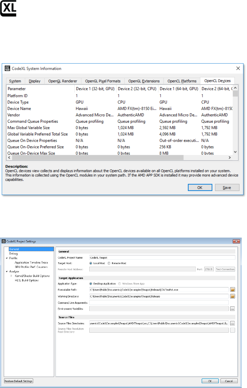This screenshot has width=247, height=388.
Task: Select the Desktop Application radio button
Action: (x=91, y=284)
